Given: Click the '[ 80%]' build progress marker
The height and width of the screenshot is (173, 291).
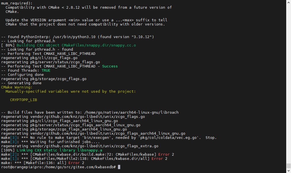Looking at the screenshot, I should click(8, 45).
